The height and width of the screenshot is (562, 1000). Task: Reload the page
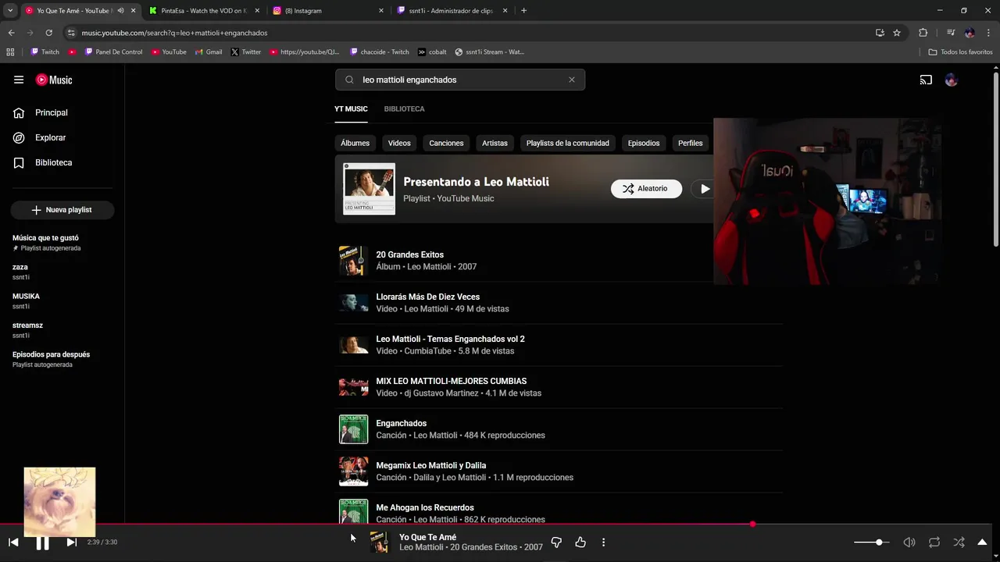48,33
